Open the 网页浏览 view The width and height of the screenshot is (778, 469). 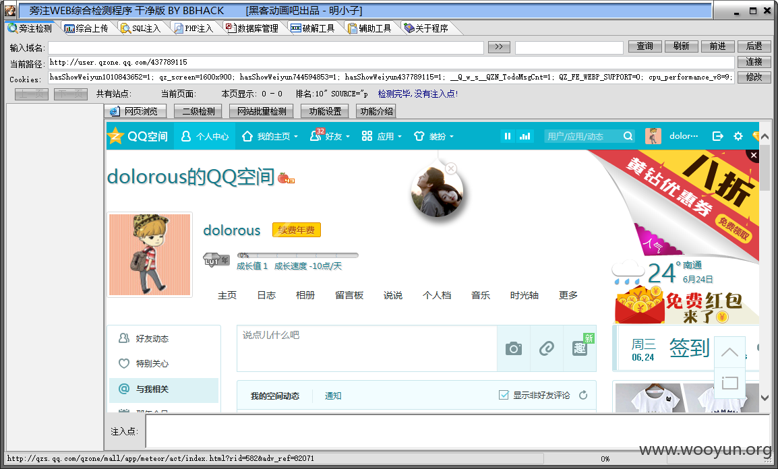(135, 111)
